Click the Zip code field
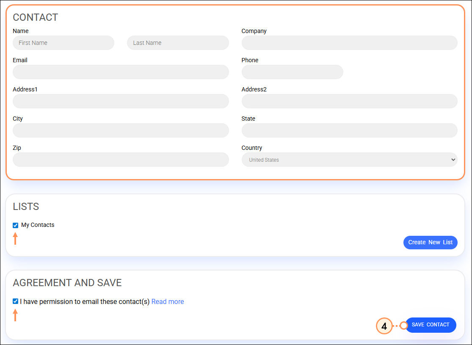This screenshot has width=472, height=345. tap(121, 160)
